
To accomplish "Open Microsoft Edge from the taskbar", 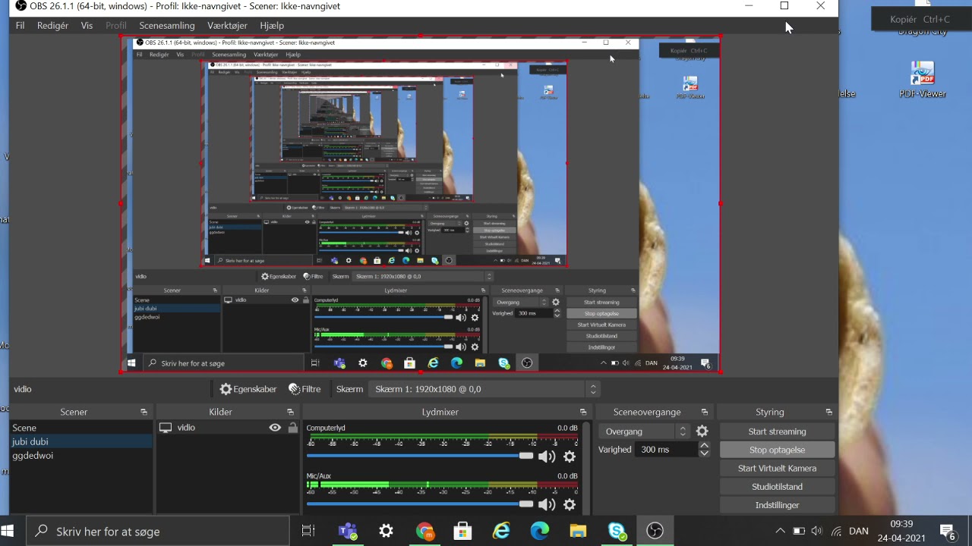I will [x=539, y=531].
